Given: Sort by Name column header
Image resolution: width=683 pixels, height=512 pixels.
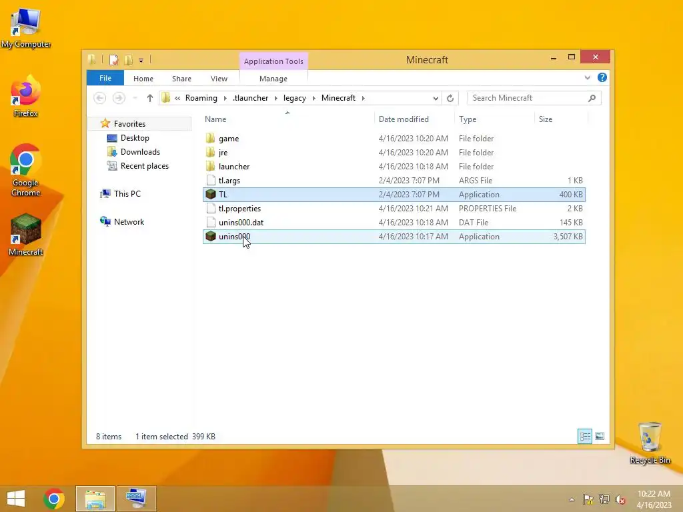Looking at the screenshot, I should click(x=287, y=119).
